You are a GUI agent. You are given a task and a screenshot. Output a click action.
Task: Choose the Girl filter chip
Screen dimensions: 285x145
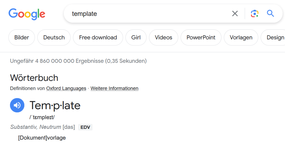pyautogui.click(x=136, y=37)
